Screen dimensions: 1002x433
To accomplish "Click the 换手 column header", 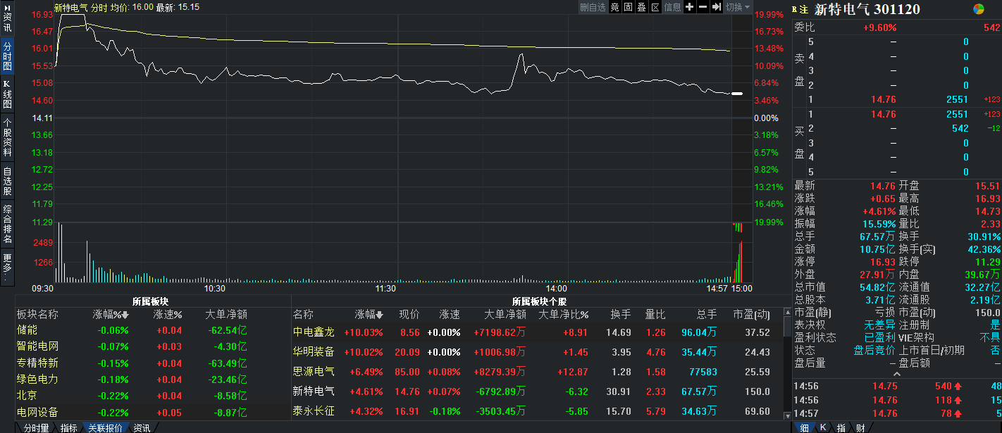I will point(620,314).
